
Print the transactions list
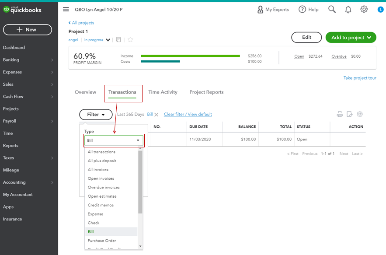[340, 114]
